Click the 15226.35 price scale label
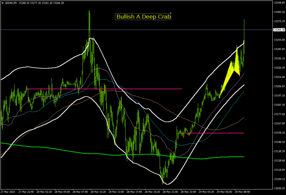This screenshot has width=286, height=195. pos(279,68)
